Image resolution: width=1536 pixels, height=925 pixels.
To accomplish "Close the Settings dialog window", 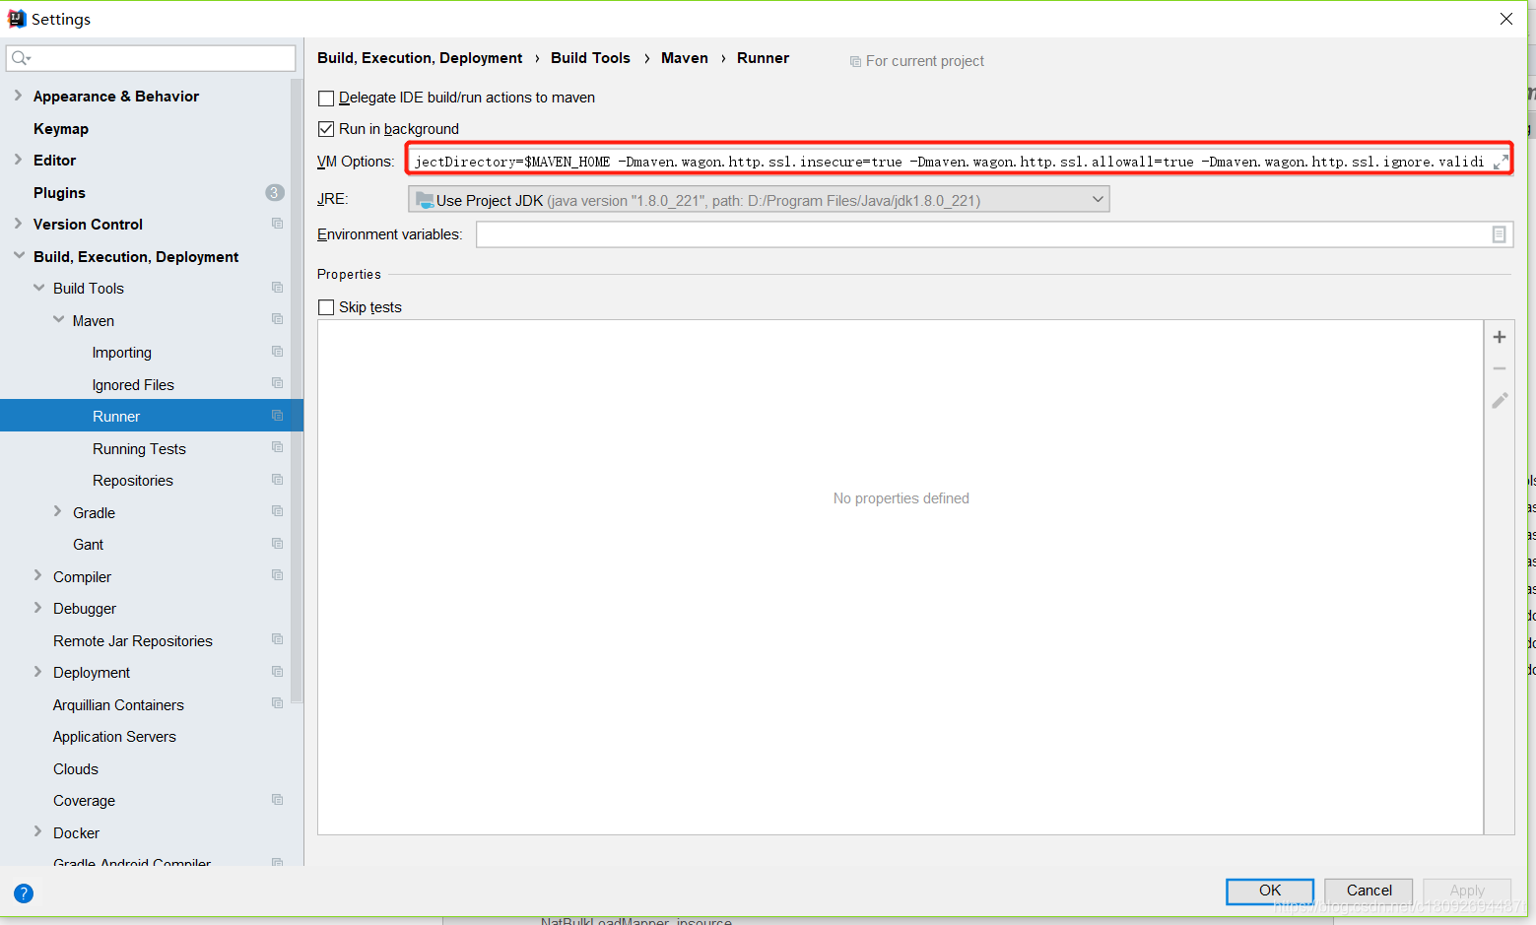I will [1505, 19].
